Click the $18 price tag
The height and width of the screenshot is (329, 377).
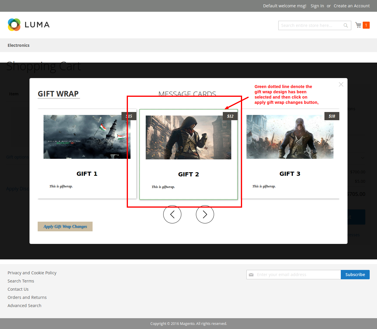(x=332, y=116)
